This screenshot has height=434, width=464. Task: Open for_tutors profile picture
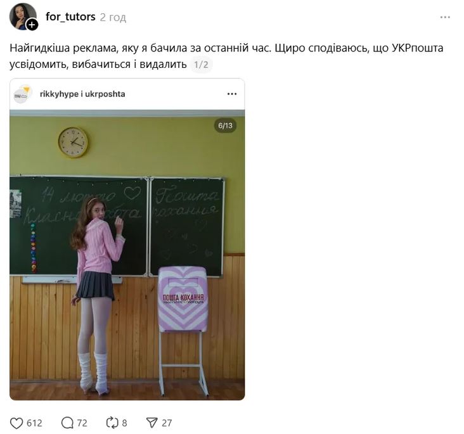pyautogui.click(x=22, y=16)
